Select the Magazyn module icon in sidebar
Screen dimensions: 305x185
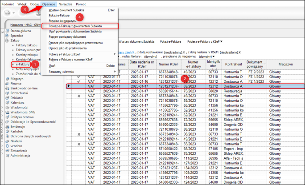click(7, 78)
